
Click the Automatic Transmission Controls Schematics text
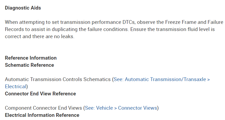click(58, 79)
